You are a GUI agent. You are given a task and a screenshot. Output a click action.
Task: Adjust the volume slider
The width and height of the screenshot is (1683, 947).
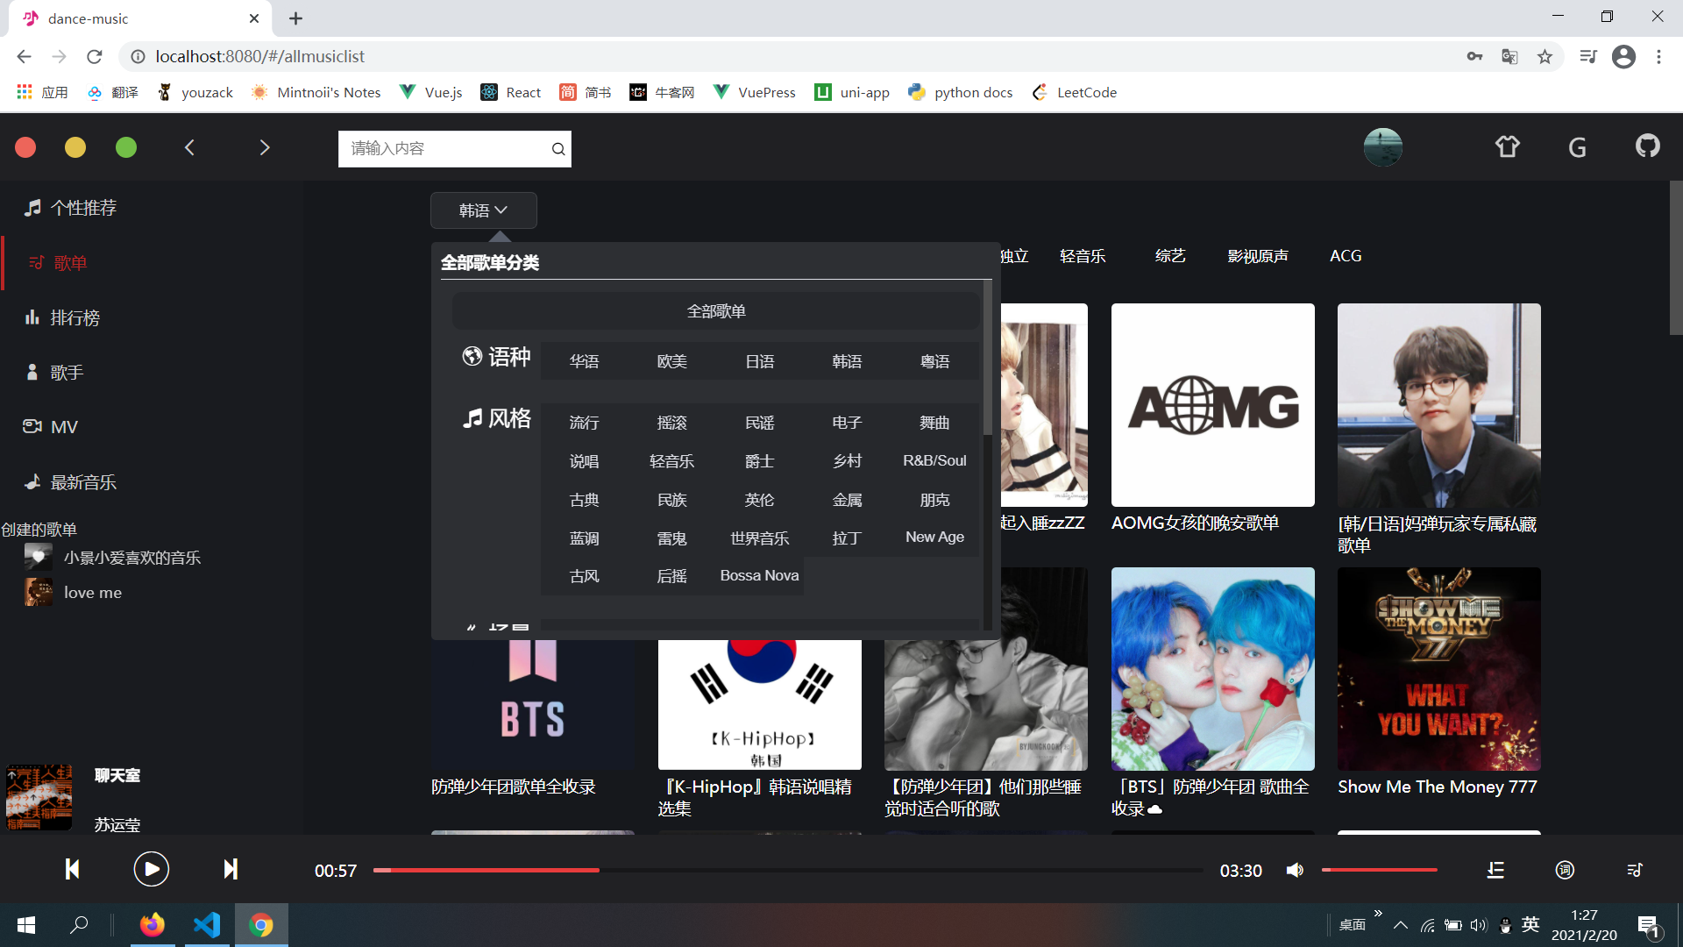[x=1380, y=870]
